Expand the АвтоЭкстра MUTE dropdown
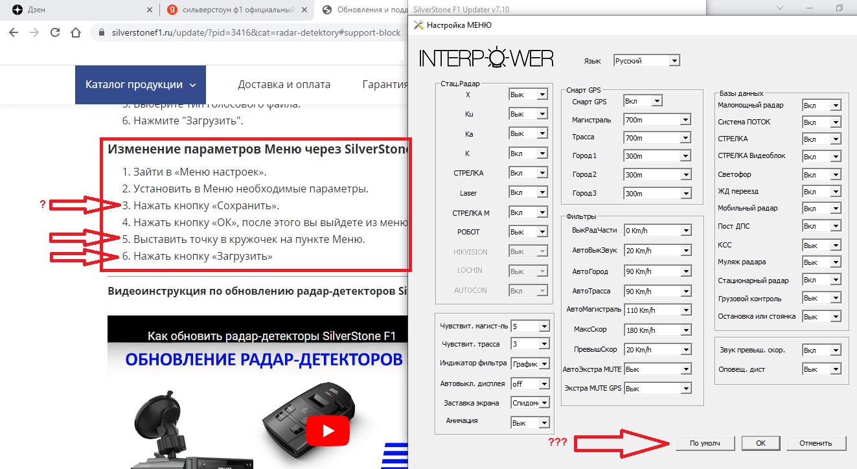The height and width of the screenshot is (469, 857). tap(657, 369)
